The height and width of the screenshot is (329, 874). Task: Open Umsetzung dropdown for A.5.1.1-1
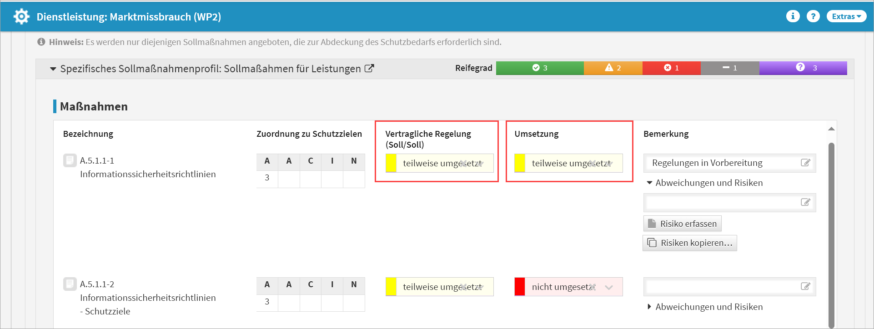610,164
